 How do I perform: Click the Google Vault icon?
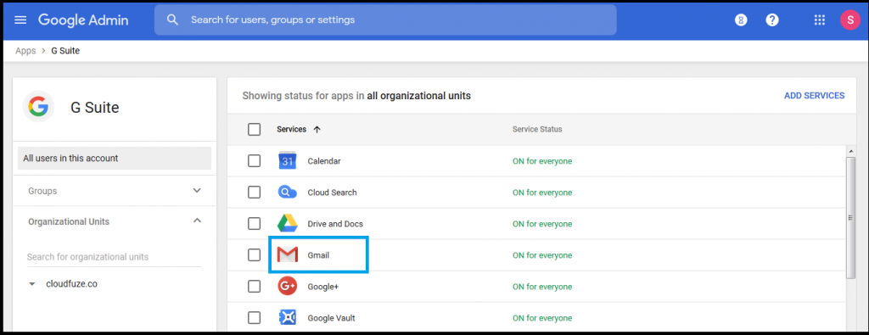tap(287, 318)
